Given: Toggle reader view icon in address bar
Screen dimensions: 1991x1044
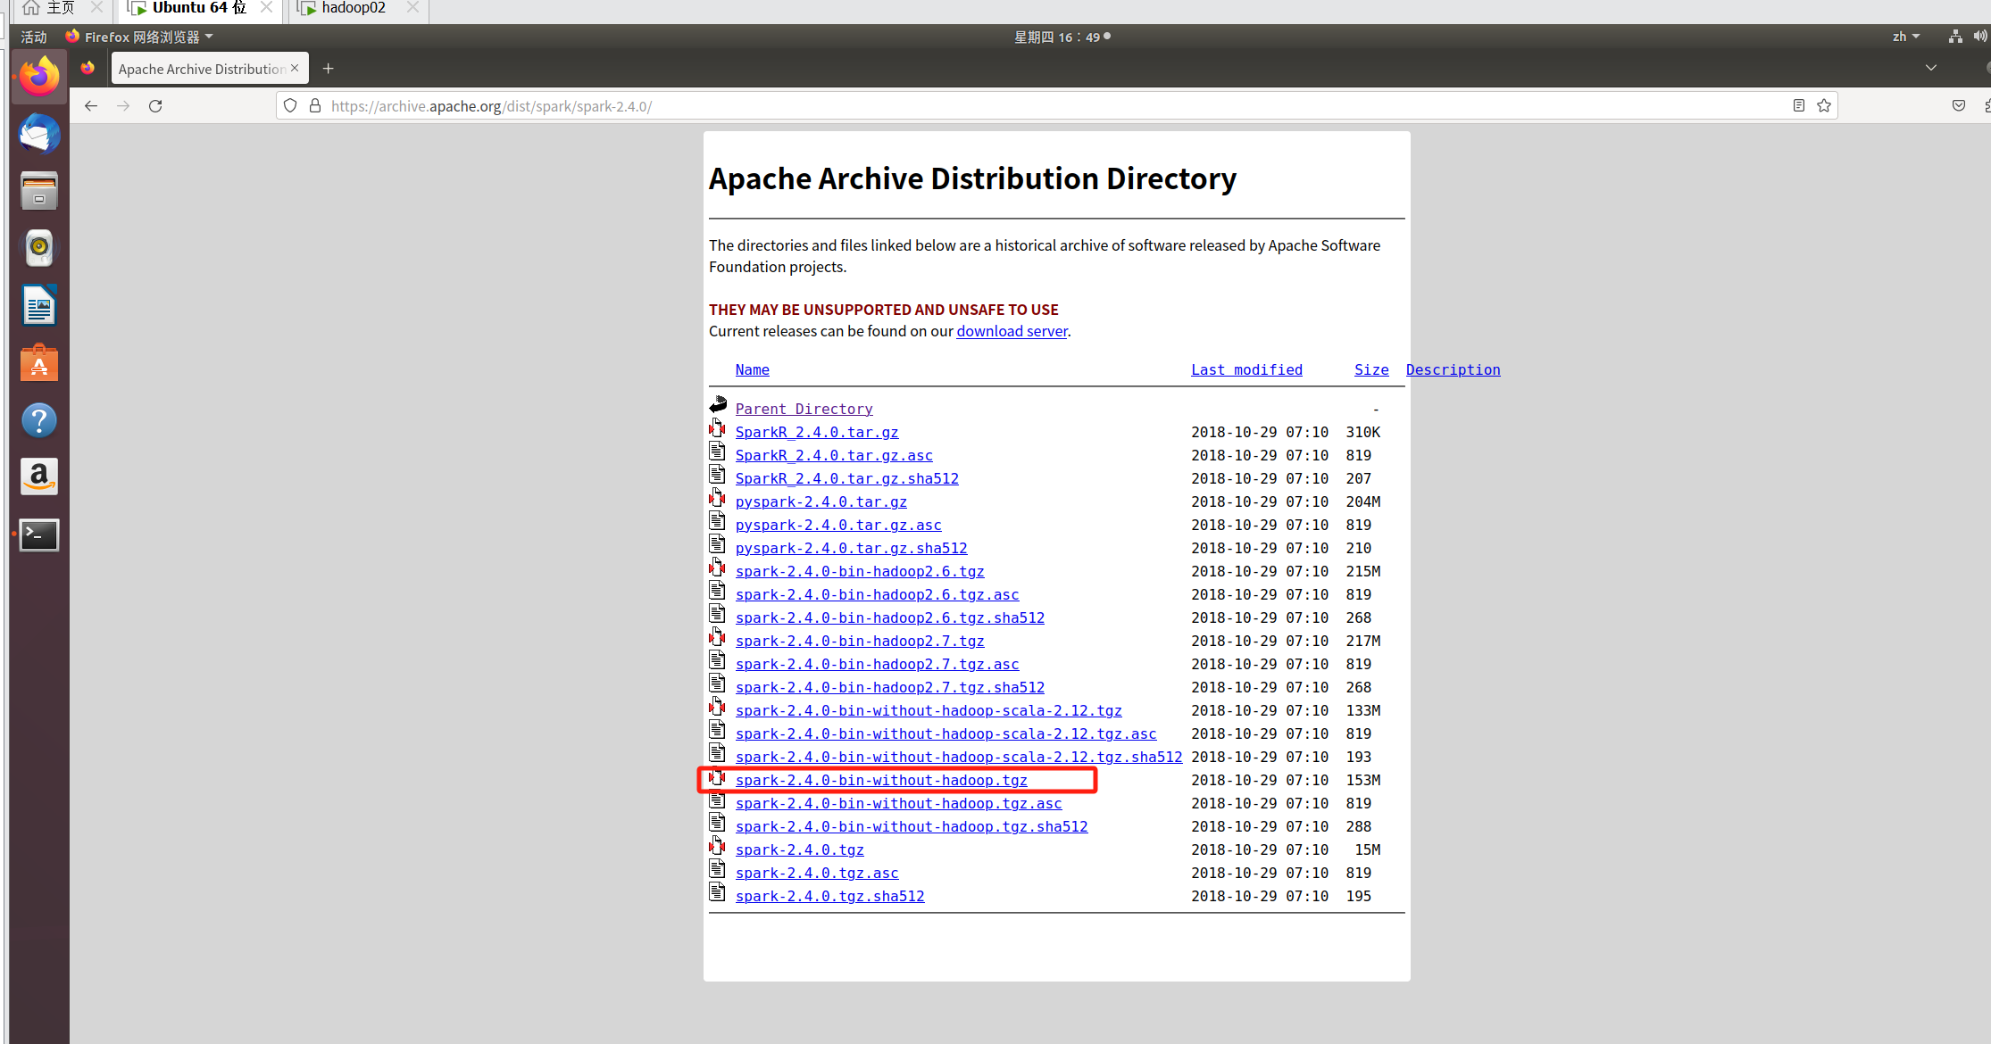Looking at the screenshot, I should coord(1799,106).
